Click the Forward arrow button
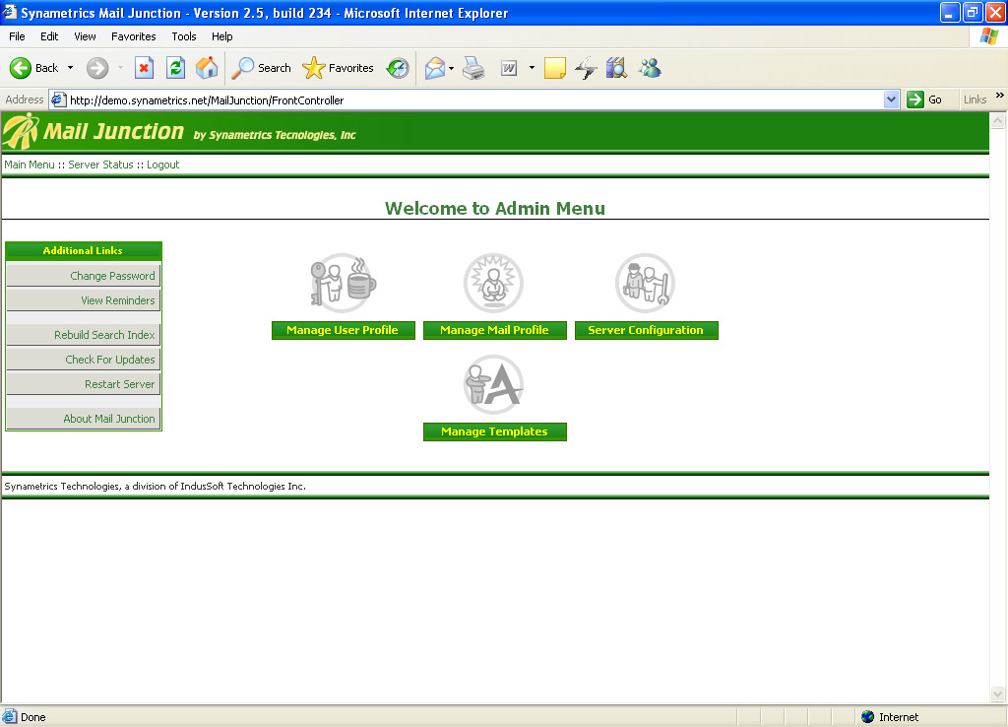The image size is (1008, 727). pos(97,68)
